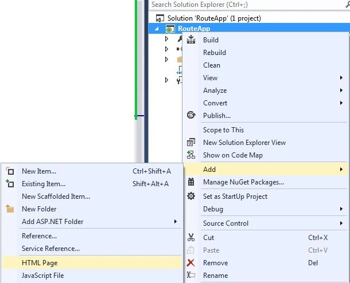
Task: Click the red Remove X icon
Action: click(x=190, y=263)
